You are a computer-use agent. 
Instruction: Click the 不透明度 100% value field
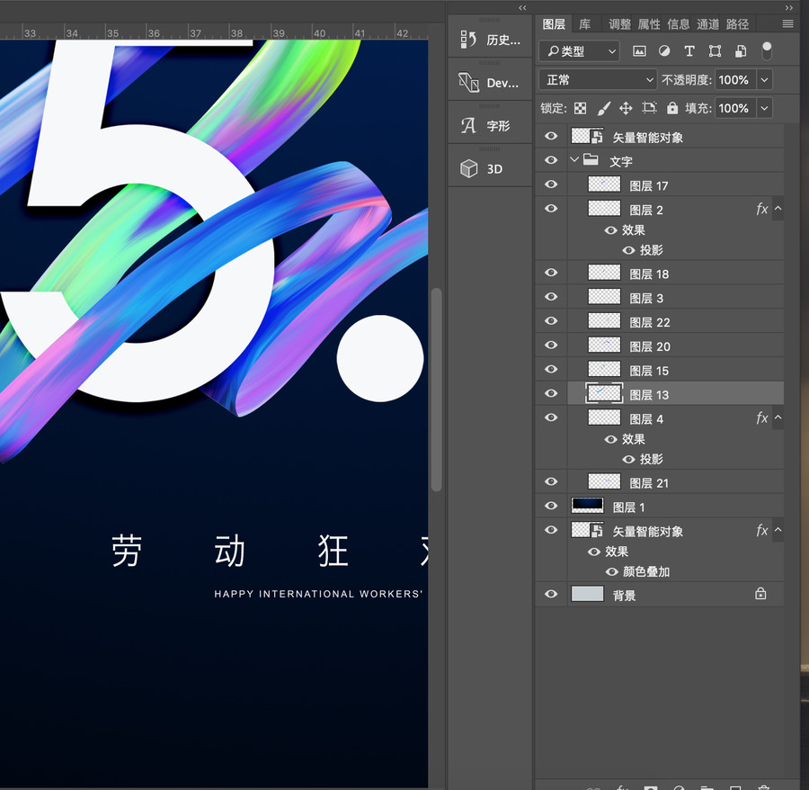click(734, 80)
